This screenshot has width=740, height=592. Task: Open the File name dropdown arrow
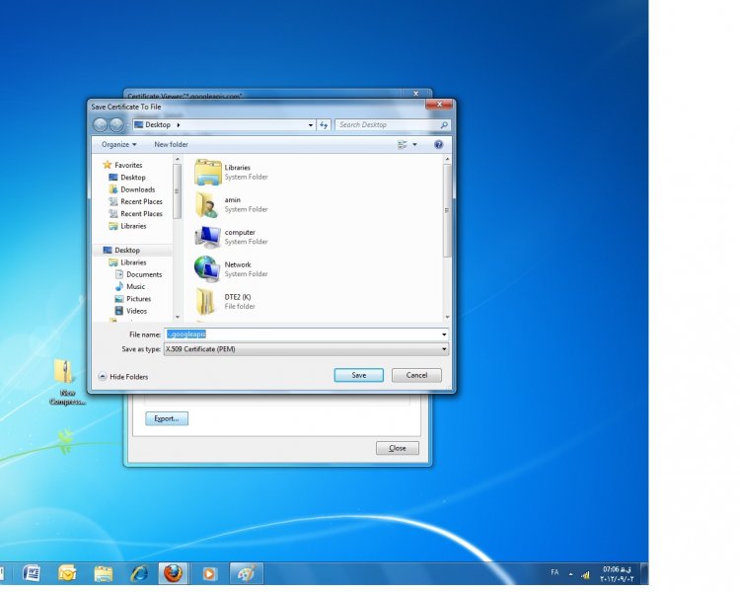point(444,334)
